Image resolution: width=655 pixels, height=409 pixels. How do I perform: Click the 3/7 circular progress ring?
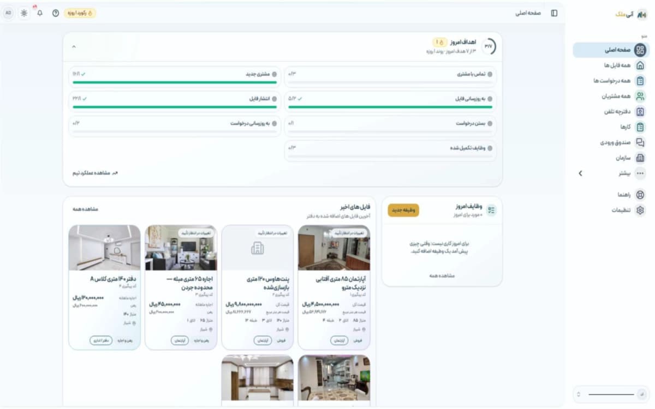[489, 46]
